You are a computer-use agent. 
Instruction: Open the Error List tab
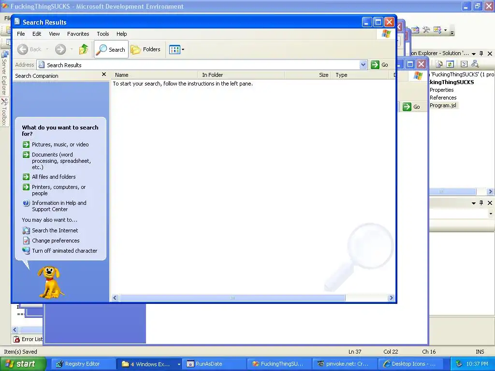click(x=28, y=339)
